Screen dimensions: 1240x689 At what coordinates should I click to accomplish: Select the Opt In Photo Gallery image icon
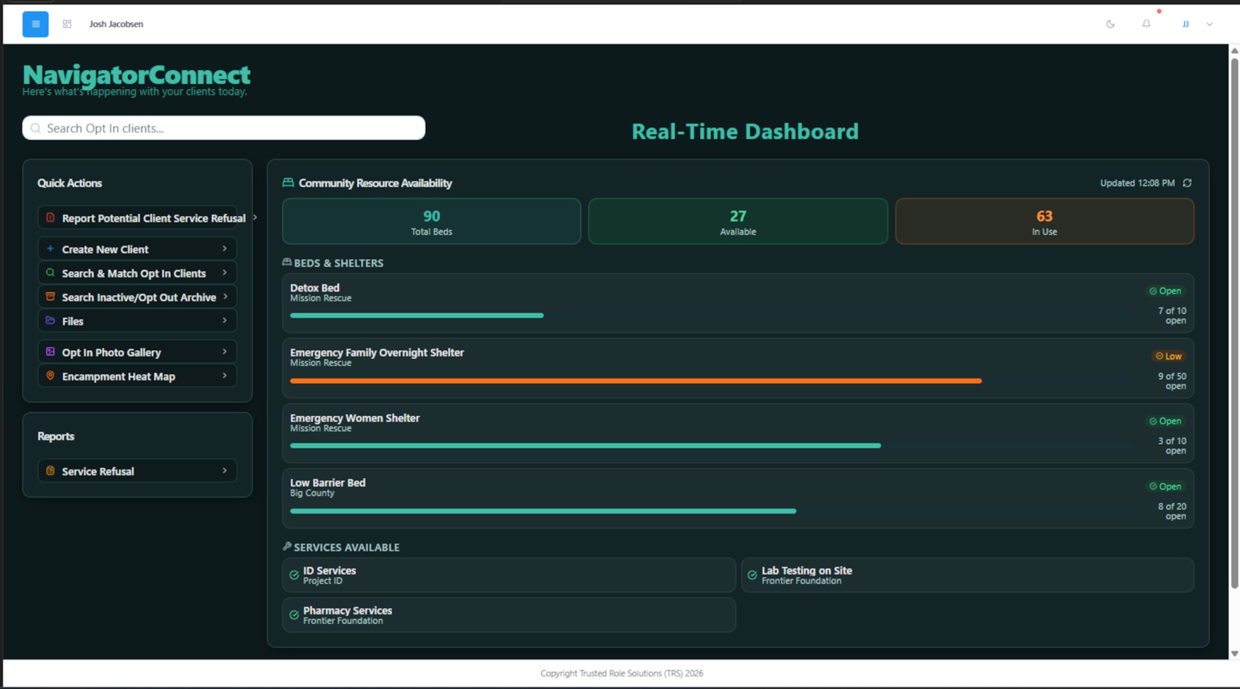point(50,351)
